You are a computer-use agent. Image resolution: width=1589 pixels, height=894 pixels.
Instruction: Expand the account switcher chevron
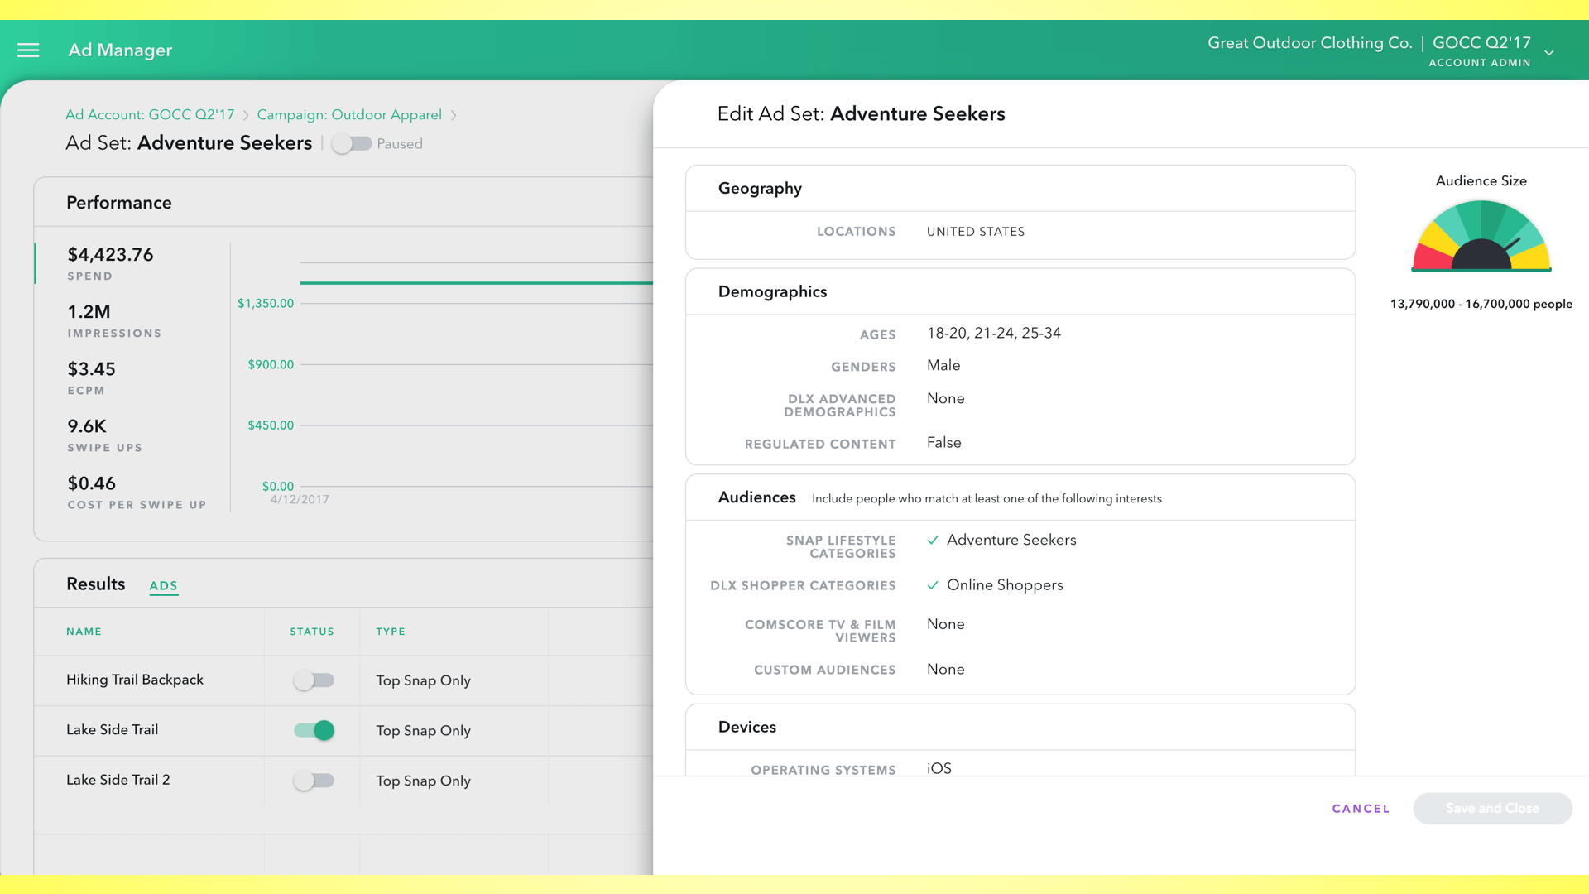click(x=1549, y=53)
